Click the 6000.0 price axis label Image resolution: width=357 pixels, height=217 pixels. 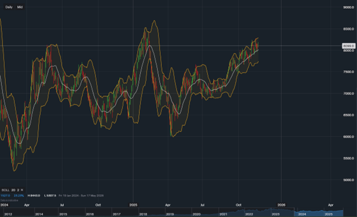349,137
